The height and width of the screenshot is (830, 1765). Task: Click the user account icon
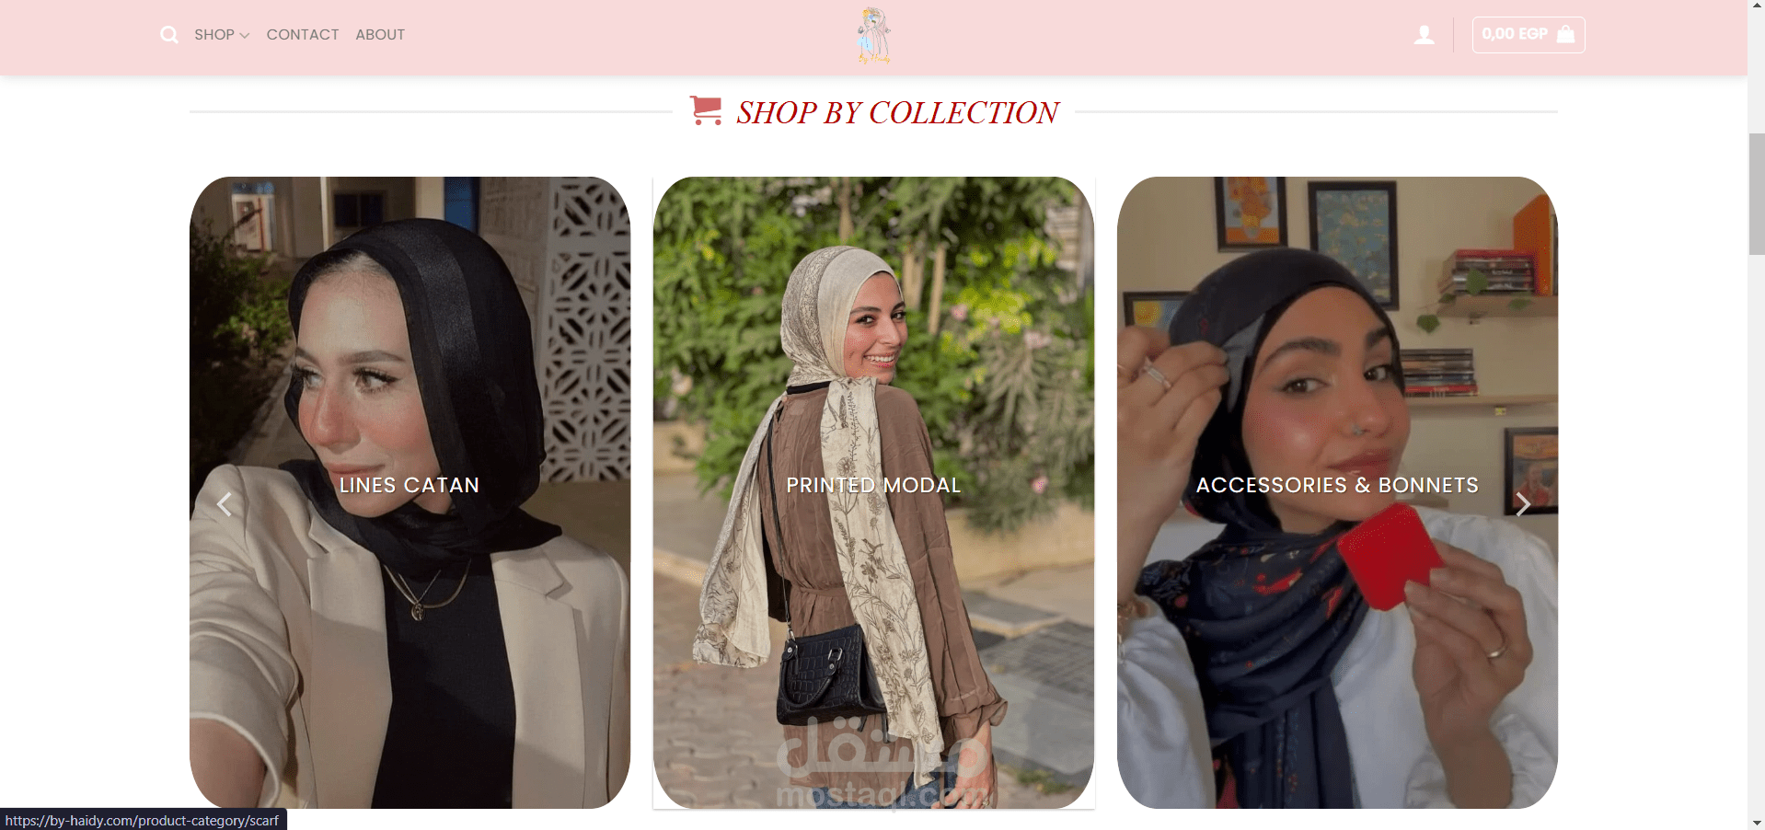point(1424,35)
